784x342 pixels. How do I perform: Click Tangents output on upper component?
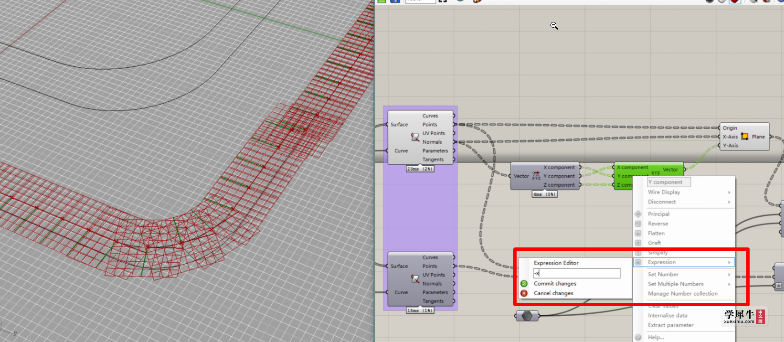tap(433, 160)
